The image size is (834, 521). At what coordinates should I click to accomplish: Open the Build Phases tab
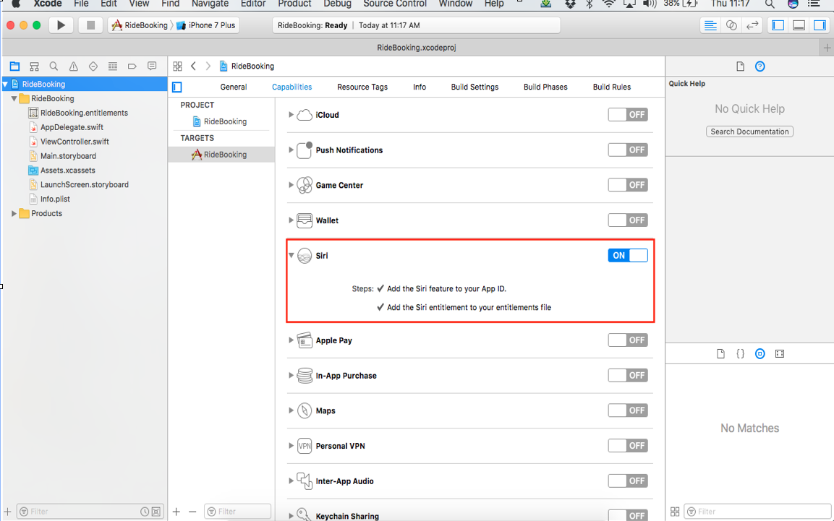545,87
